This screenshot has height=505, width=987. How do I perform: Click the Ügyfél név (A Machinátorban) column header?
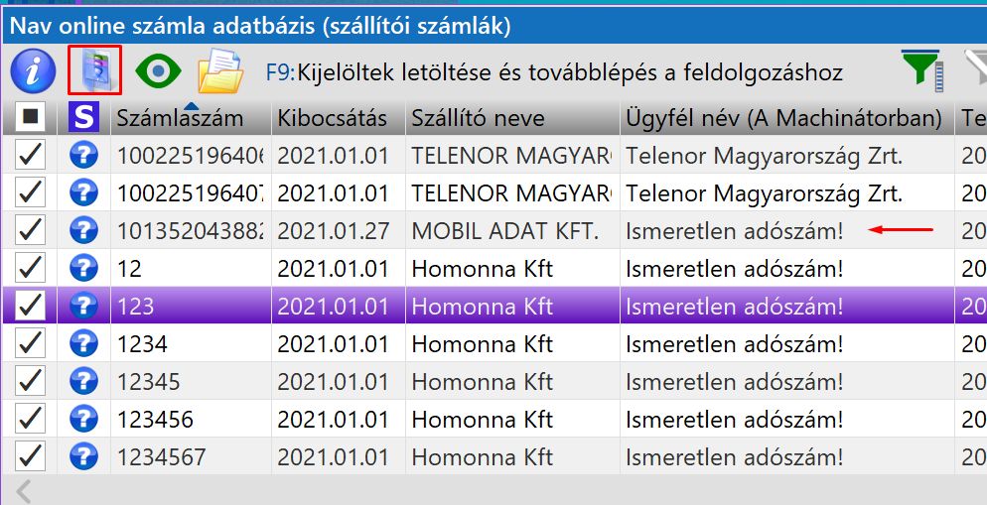tap(783, 119)
